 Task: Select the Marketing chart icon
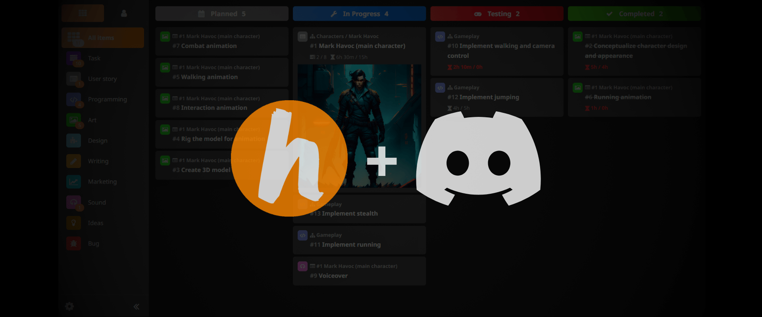click(74, 182)
